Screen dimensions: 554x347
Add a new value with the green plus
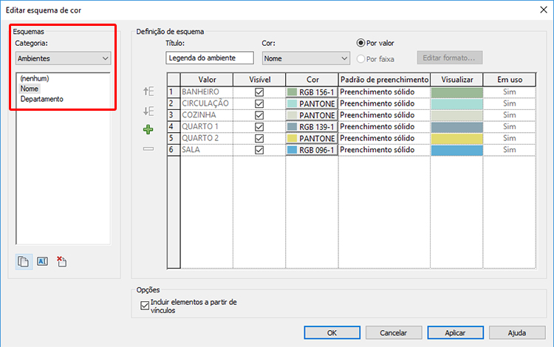pyautogui.click(x=148, y=129)
